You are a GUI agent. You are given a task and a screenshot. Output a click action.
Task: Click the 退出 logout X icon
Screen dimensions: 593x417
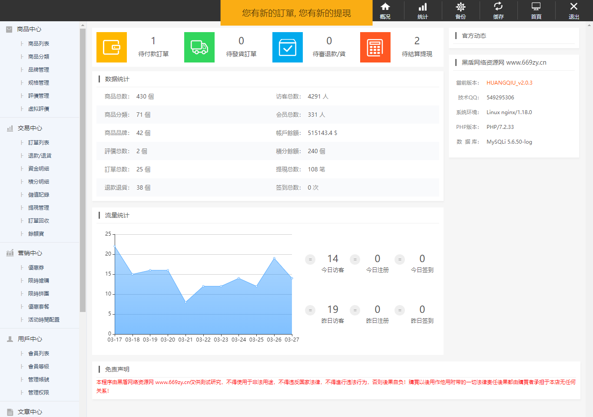(574, 7)
